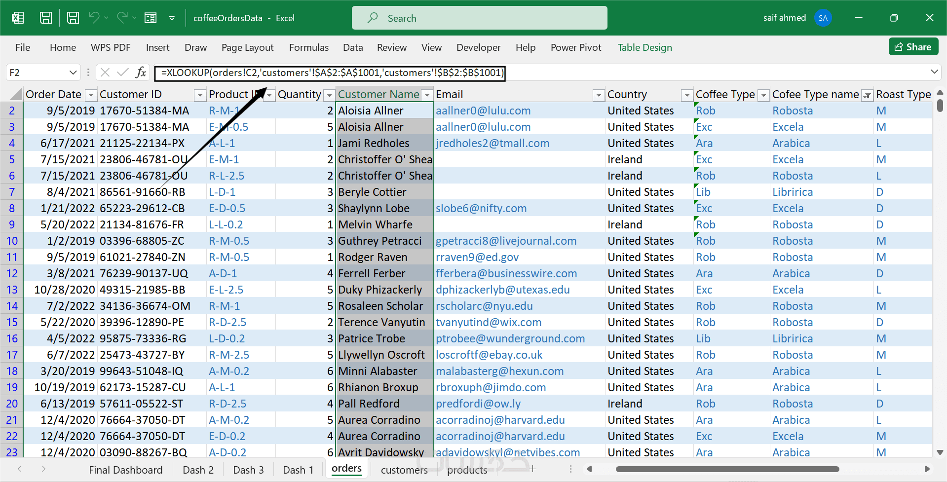This screenshot has height=482, width=947.
Task: Click the Redo arrow icon
Action: [x=122, y=18]
